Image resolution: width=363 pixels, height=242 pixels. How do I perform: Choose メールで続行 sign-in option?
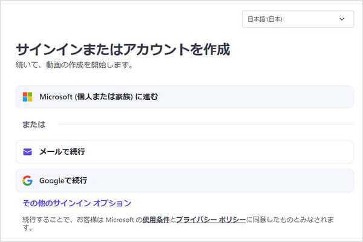point(185,152)
